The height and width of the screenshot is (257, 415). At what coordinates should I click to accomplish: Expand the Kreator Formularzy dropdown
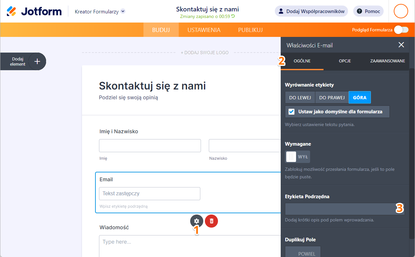point(123,11)
